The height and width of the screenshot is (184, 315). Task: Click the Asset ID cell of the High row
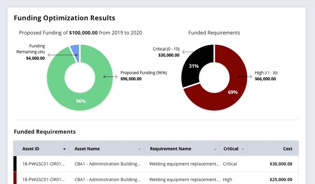tap(43, 180)
